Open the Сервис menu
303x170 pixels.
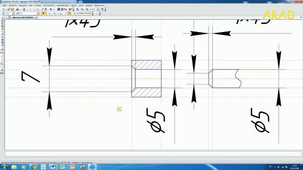click(74, 5)
